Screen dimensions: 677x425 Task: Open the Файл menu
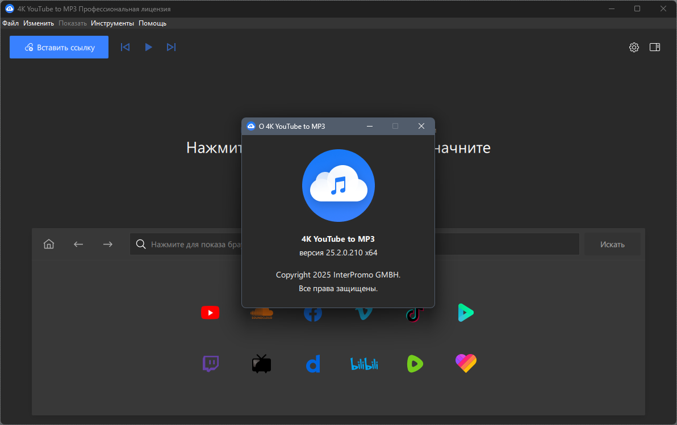pos(10,23)
